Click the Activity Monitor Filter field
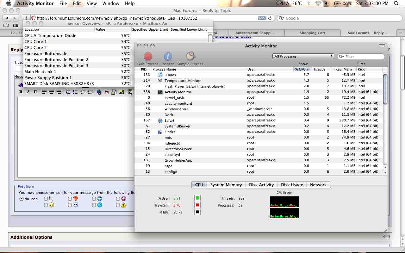 (x=361, y=57)
